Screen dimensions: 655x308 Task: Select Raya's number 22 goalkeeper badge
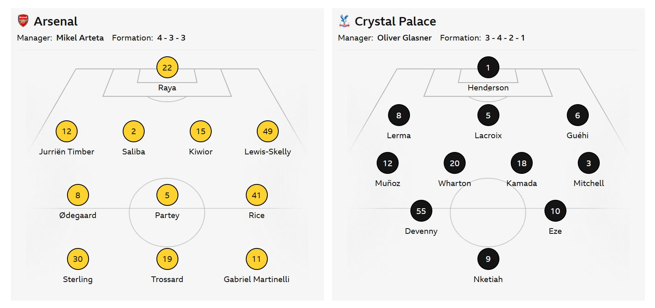pyautogui.click(x=167, y=68)
